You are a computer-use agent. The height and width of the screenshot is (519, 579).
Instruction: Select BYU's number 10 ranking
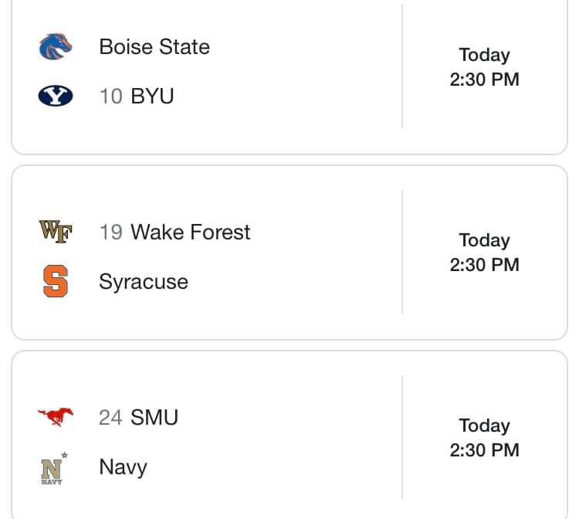click(x=110, y=96)
